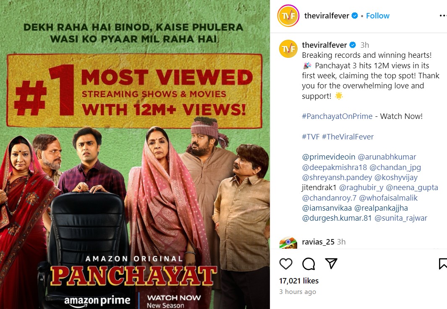This screenshot has height=309, width=447.
Task: Share the post with the paper plane icon
Action: point(331,263)
